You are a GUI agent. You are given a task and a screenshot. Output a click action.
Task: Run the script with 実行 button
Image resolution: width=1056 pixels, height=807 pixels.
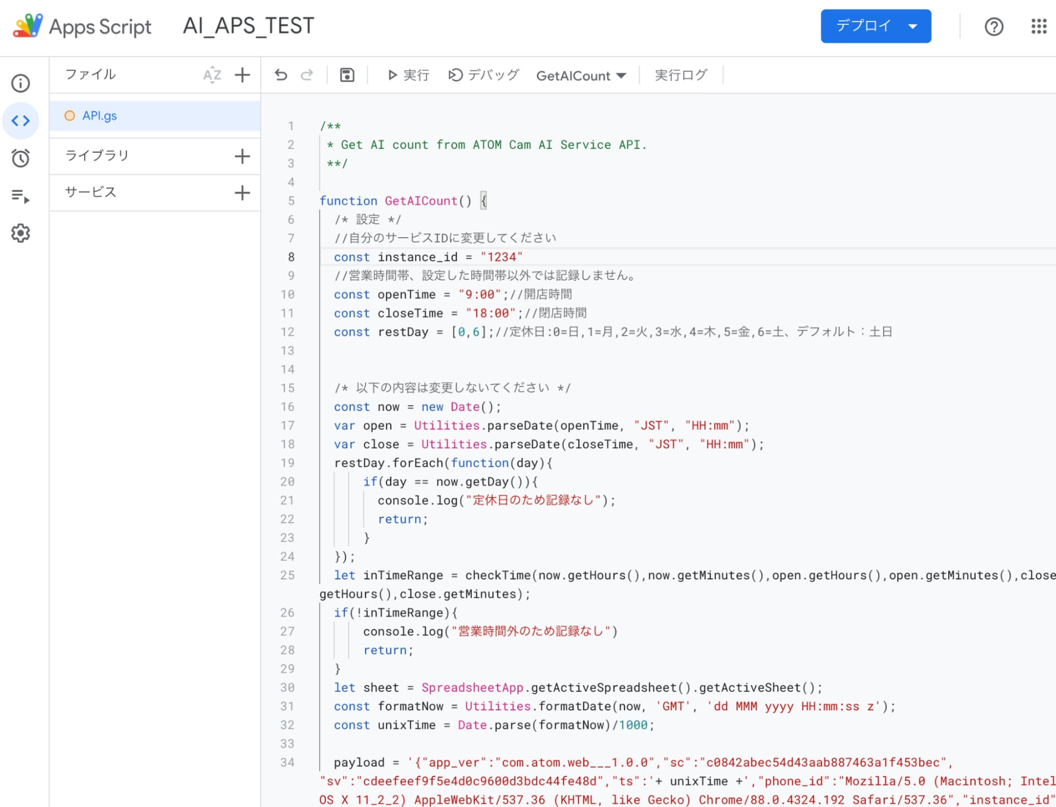click(x=408, y=75)
